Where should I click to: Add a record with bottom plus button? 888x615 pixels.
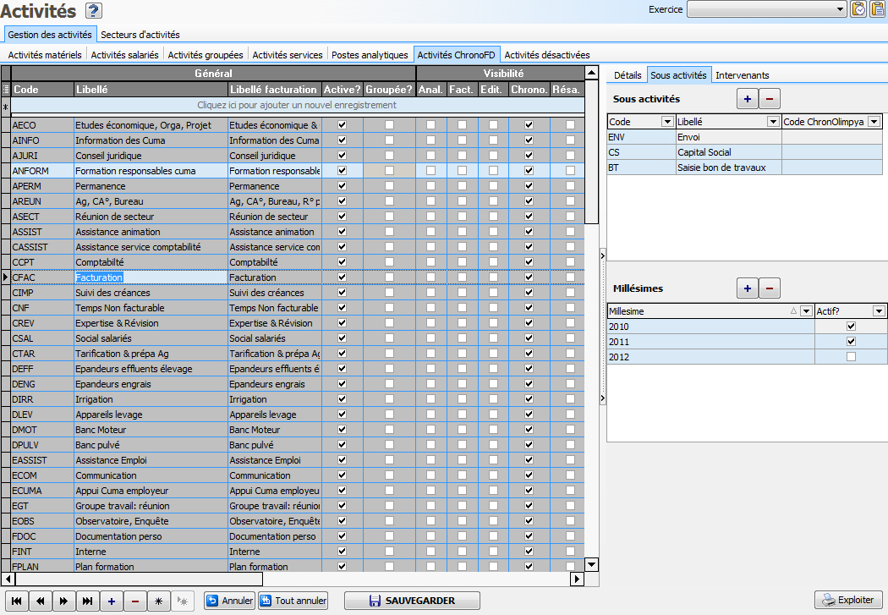(112, 601)
